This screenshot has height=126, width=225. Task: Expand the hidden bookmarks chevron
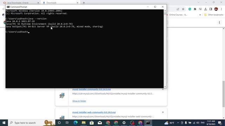tap(200, 15)
